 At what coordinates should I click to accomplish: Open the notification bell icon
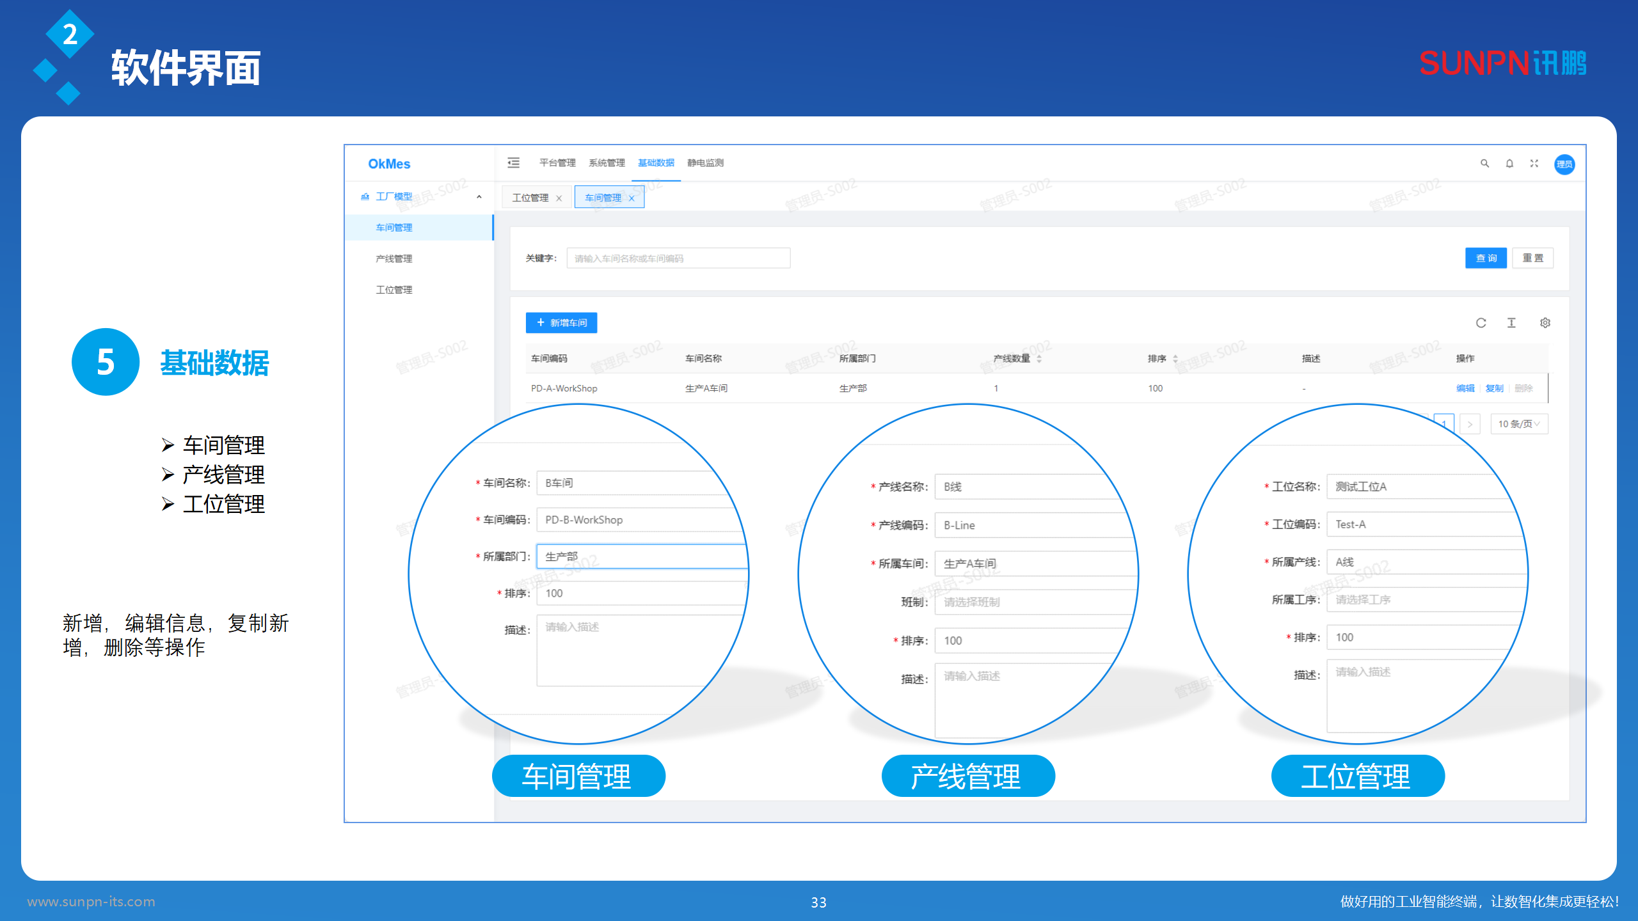(x=1509, y=163)
